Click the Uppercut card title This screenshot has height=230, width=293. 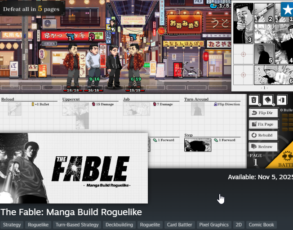coord(71,99)
